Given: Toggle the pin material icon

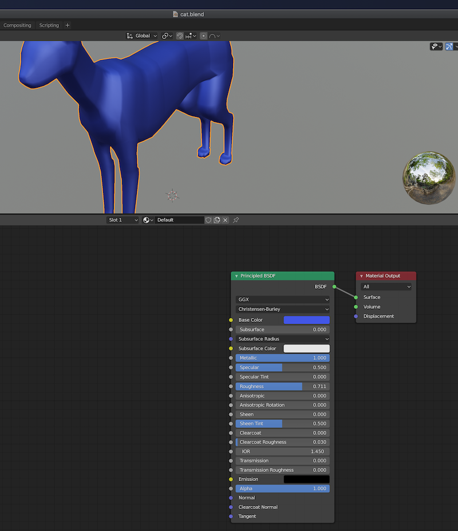Looking at the screenshot, I should [236, 220].
